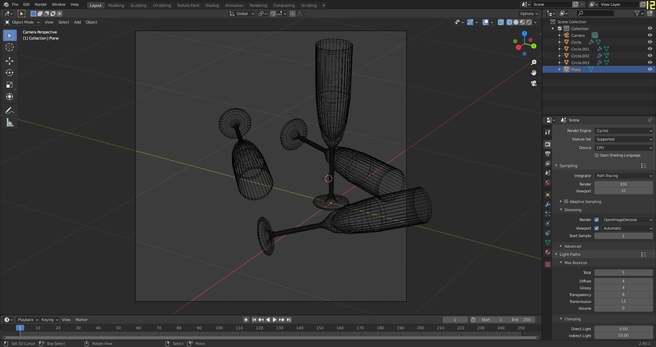Switch to the Scripting workspace tab

pyautogui.click(x=309, y=5)
